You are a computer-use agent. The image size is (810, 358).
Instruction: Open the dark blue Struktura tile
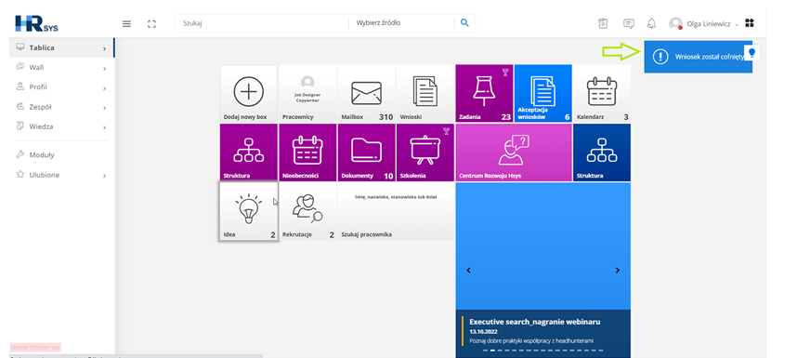[602, 152]
